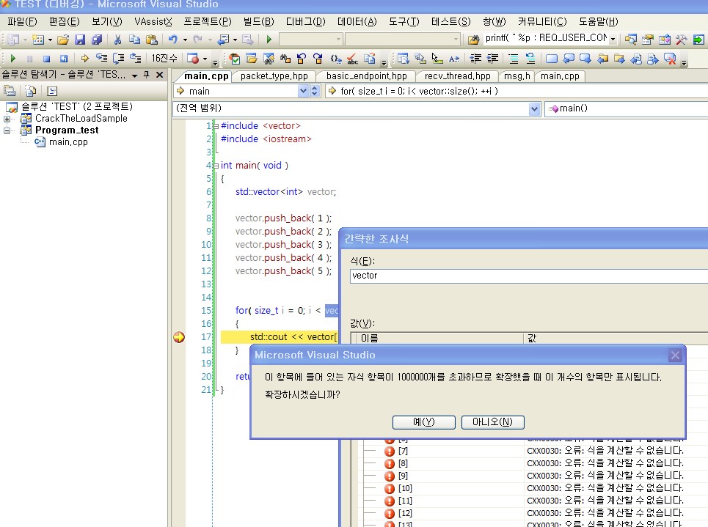Select main.cpp in Solution Explorer
The height and width of the screenshot is (527, 708).
coord(68,142)
